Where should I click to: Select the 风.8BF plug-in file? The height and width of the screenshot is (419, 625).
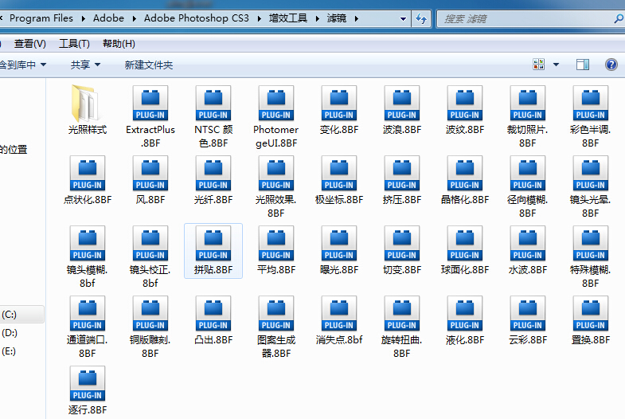coord(150,179)
